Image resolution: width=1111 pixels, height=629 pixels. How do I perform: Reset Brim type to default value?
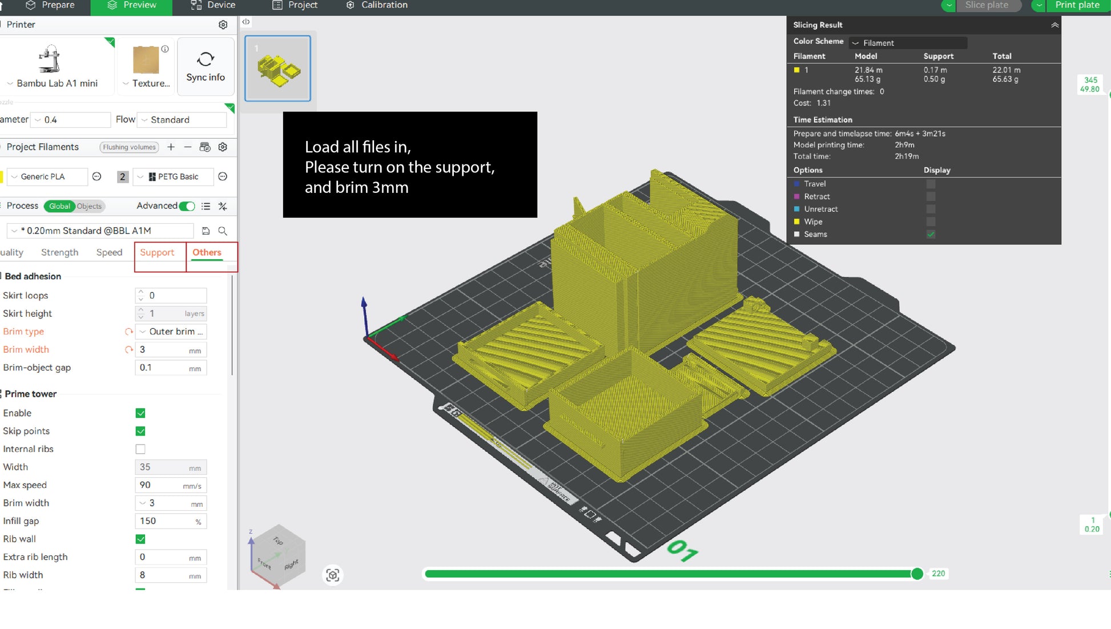[x=128, y=332]
